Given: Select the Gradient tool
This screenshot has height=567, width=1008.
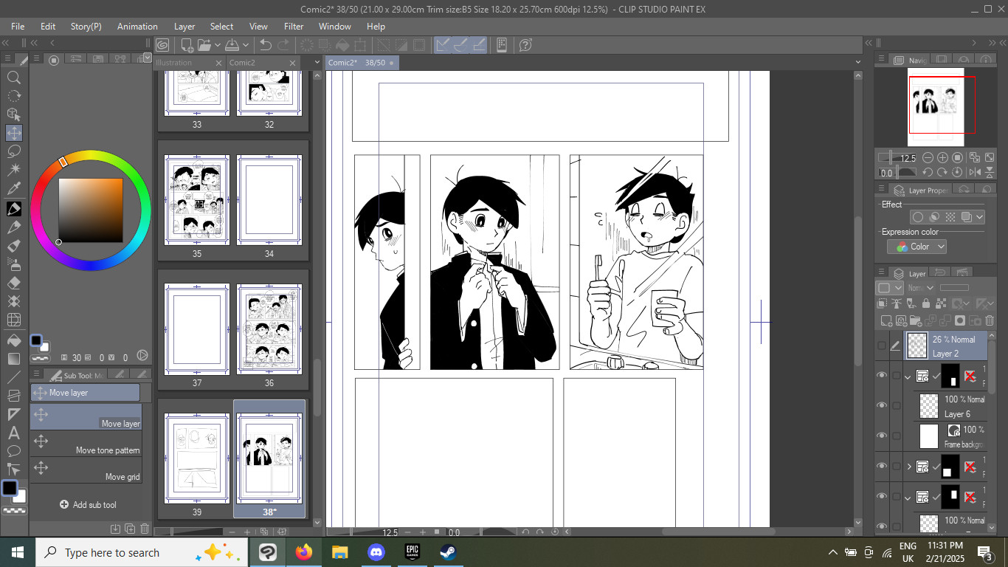Looking at the screenshot, I should pos(13,359).
